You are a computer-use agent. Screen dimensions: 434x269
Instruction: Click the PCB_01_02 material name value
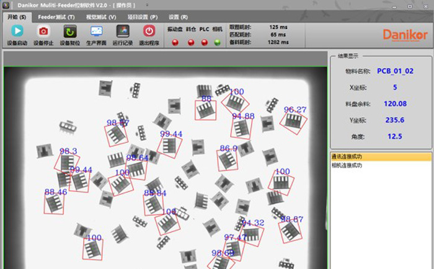tap(395, 71)
